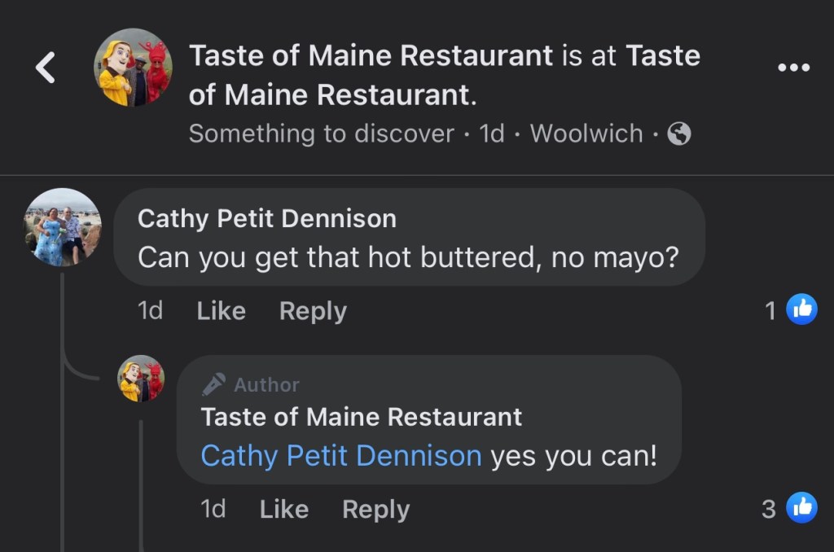This screenshot has height=552, width=834.
Task: Tap the thumbs-up reaction icon with count 3
Action: 801,508
